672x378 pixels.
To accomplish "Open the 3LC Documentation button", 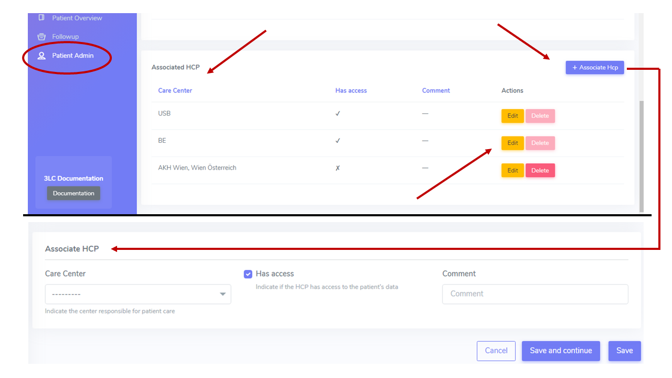I will click(73, 193).
